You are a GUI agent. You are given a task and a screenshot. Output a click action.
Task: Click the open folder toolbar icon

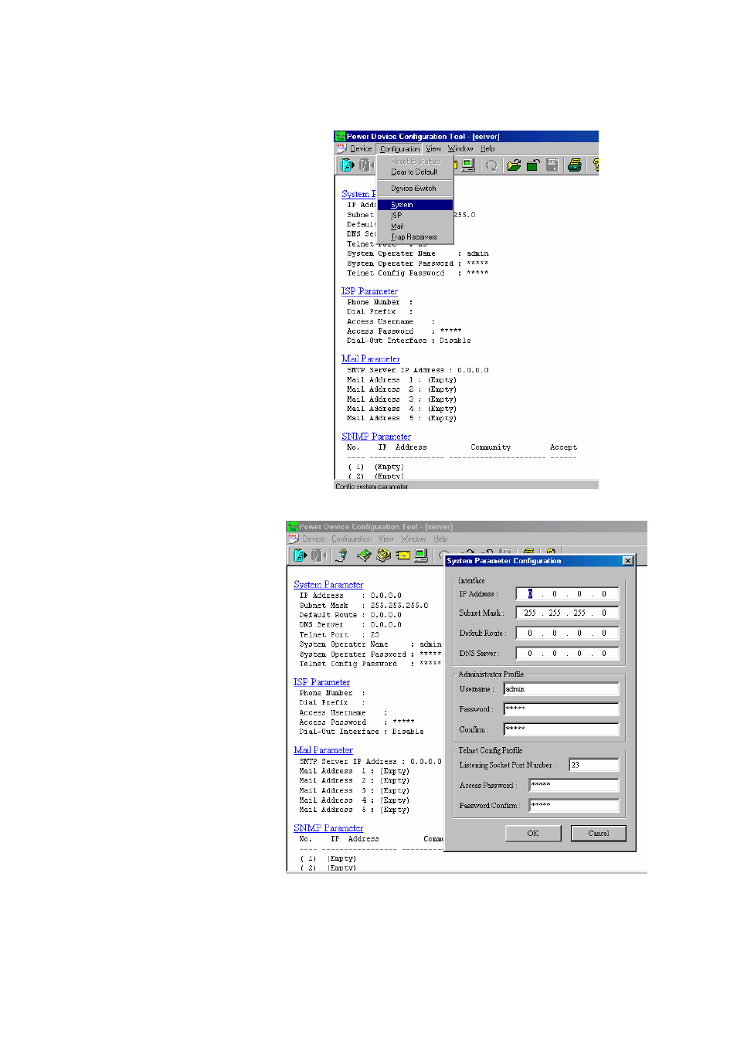point(514,165)
